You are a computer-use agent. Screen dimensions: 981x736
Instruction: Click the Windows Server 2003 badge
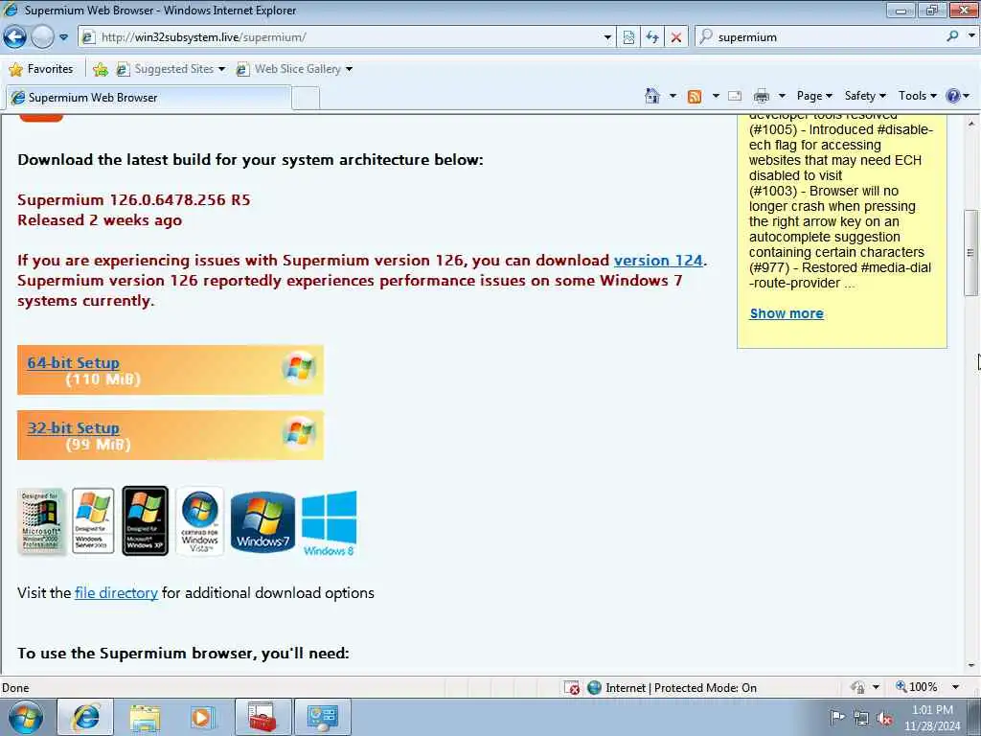93,521
